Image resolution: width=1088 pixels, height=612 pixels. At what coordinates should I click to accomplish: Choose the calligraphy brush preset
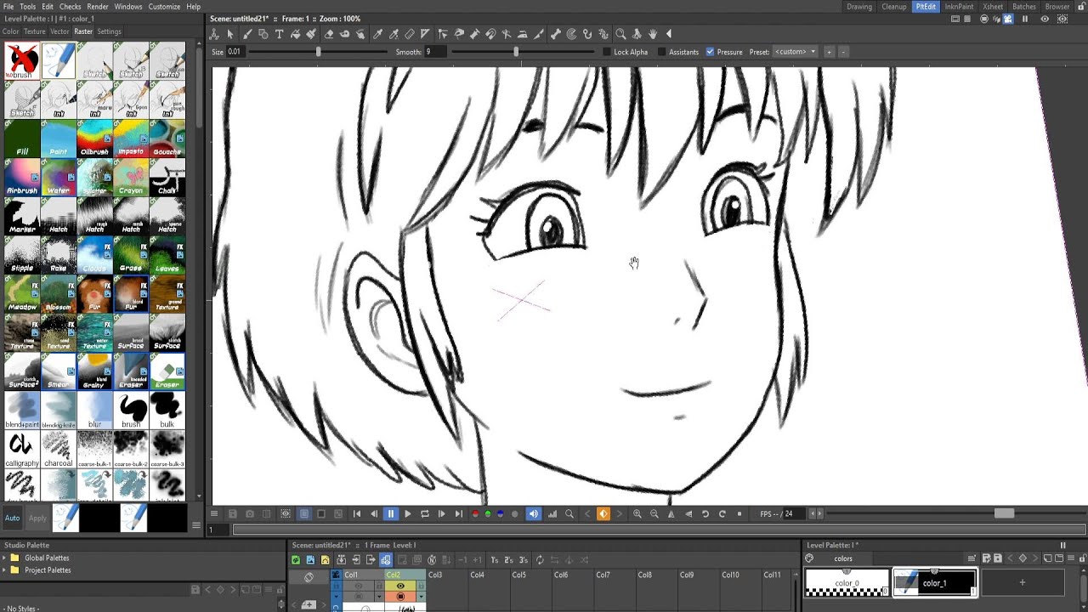click(22, 448)
